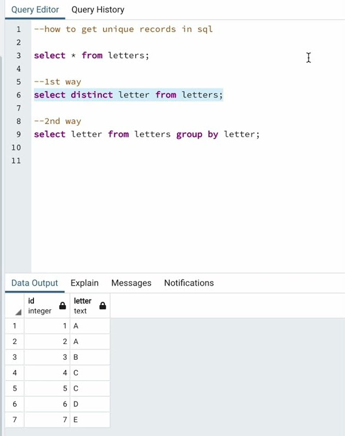Open the Notifications tab

[x=189, y=283]
